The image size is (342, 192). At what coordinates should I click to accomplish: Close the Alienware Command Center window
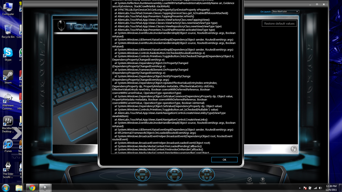324,4
